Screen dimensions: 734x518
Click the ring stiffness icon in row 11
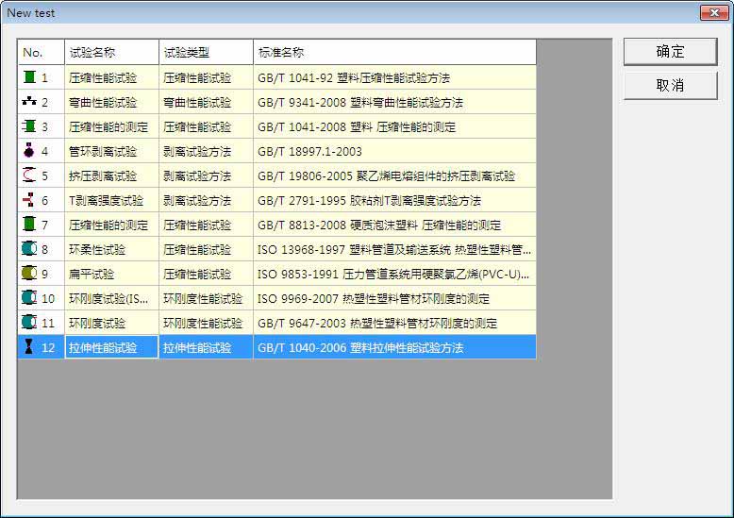point(29,324)
